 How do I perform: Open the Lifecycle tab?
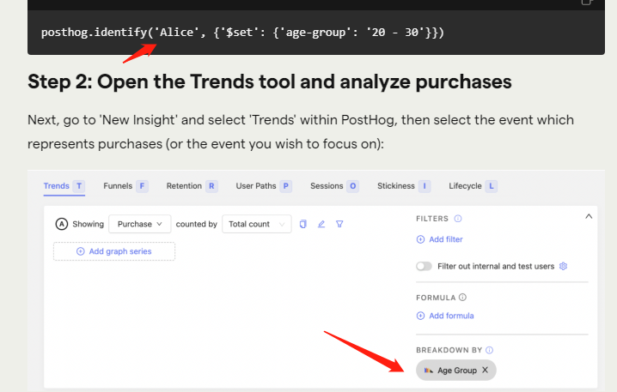(x=473, y=186)
